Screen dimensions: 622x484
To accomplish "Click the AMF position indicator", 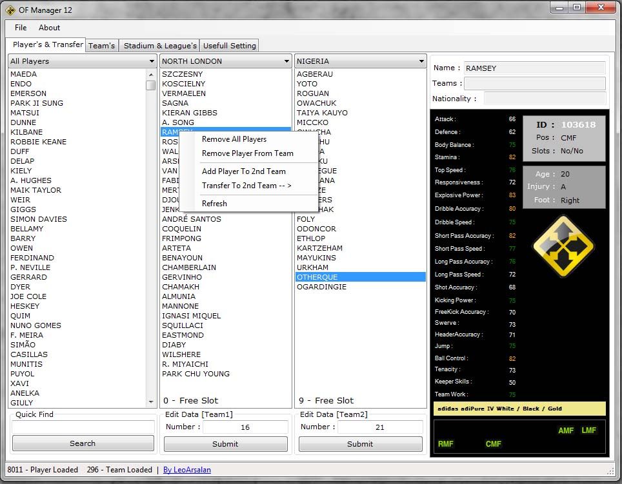I will pos(566,431).
